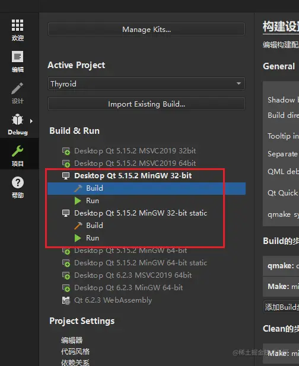Select Build under MinGW 32-bit static kit
The width and height of the screenshot is (299, 366).
94,226
